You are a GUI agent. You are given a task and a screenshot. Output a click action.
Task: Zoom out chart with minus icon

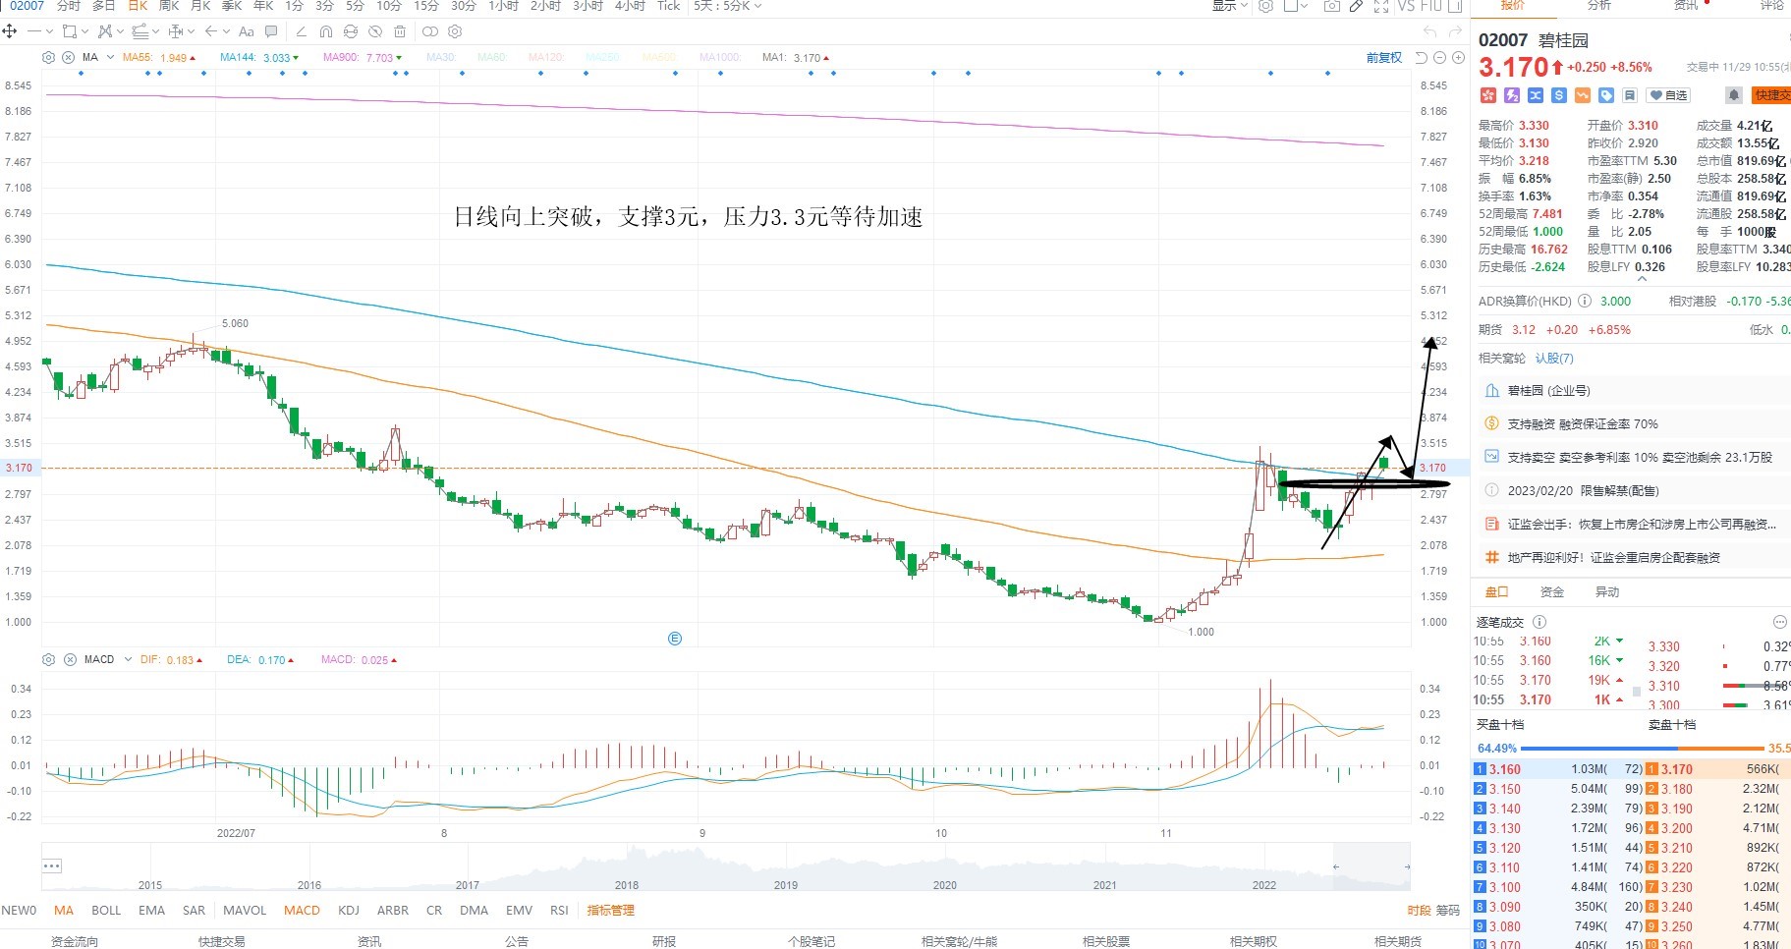click(1439, 57)
